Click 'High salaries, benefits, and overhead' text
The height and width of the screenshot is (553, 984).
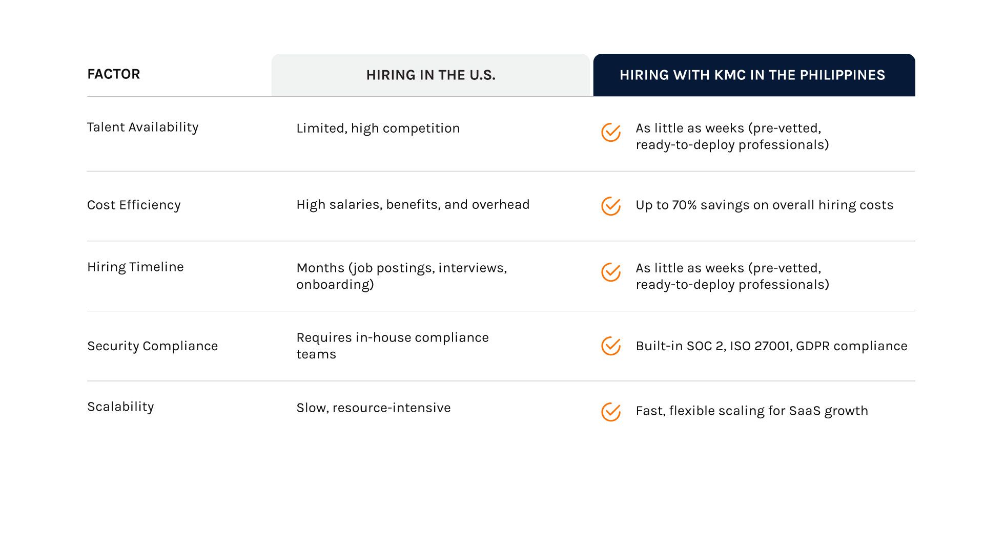pos(413,205)
